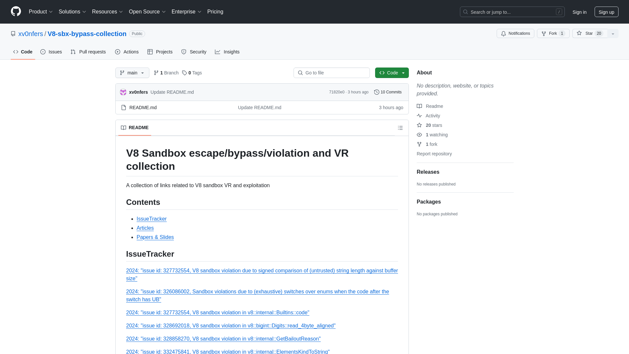Screen dimensions: 629x354
Task: Click the Sign in link
Action: 579,12
